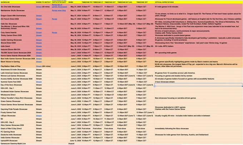Select 'New showcase focusing on narrative-driven games' cell

199,98
